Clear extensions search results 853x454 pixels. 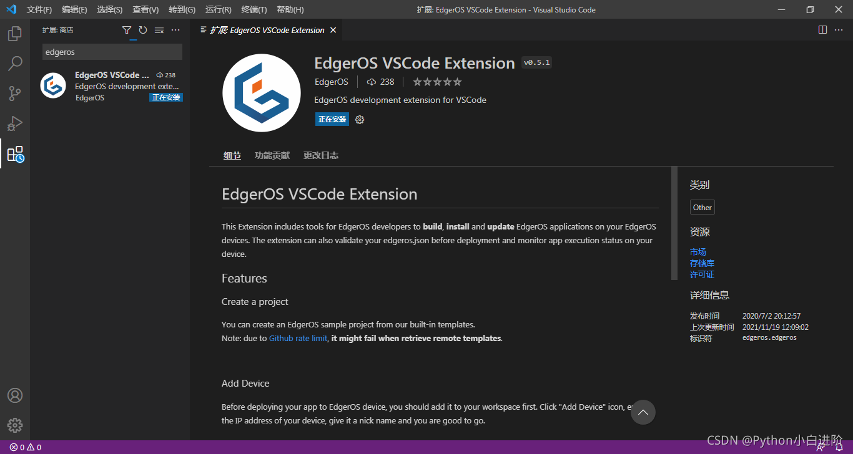tap(159, 30)
